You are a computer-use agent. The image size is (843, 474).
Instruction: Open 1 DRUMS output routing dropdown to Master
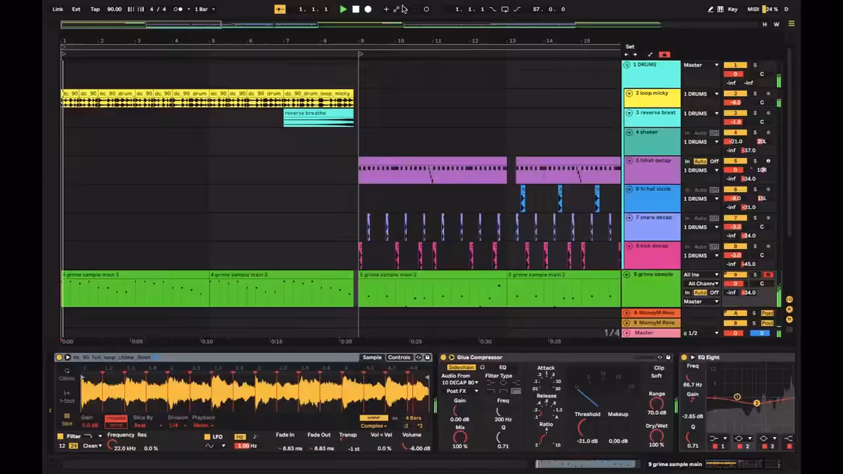[701, 65]
